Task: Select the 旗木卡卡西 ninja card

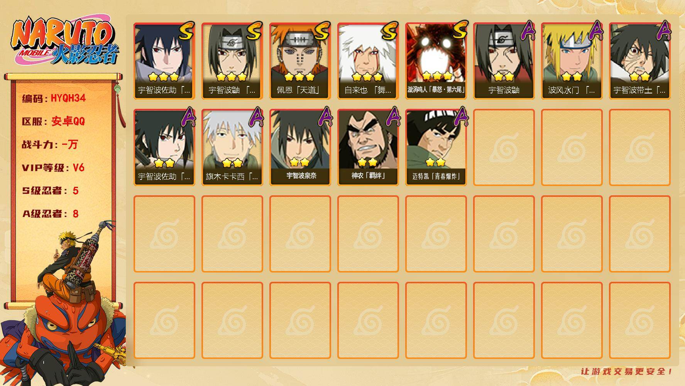Action: [232, 147]
